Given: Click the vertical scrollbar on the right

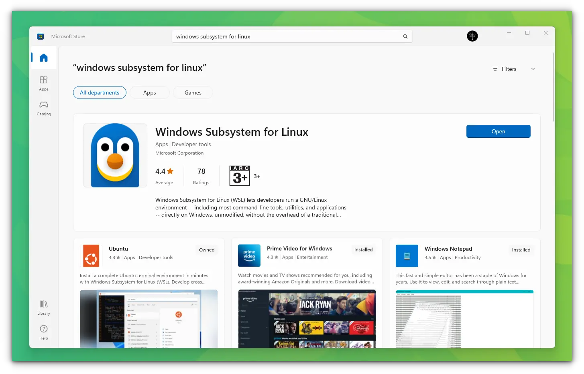Looking at the screenshot, I should [x=553, y=87].
